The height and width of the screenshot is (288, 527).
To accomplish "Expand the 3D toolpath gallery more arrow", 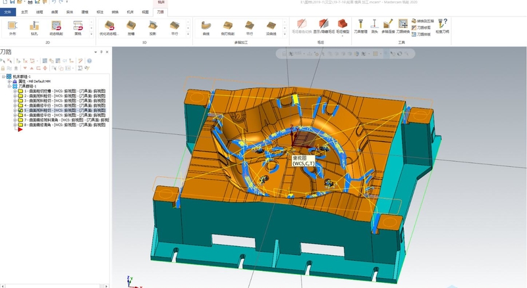I will click(188, 34).
